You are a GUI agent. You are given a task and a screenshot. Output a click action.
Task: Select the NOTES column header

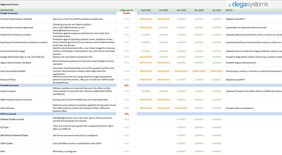[229, 10]
